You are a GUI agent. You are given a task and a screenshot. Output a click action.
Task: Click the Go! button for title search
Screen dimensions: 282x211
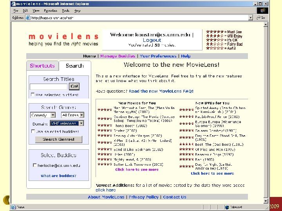tap(74, 86)
